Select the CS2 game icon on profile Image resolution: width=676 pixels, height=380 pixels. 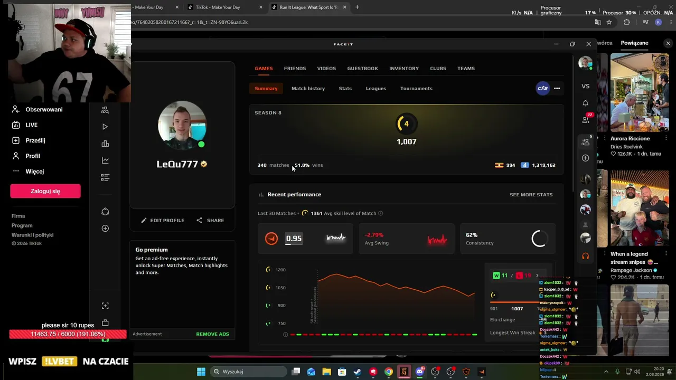pos(542,88)
